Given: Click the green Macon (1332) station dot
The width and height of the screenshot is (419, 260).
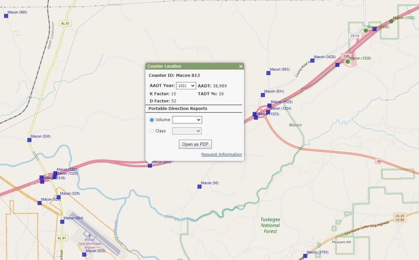Looking at the screenshot, I should tap(391, 21).
